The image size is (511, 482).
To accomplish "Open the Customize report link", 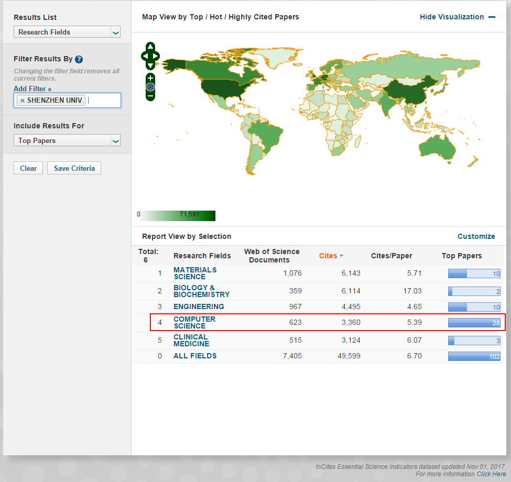I will point(476,236).
